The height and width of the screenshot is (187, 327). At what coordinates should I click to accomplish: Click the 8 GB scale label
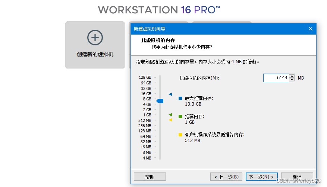tap(147, 99)
